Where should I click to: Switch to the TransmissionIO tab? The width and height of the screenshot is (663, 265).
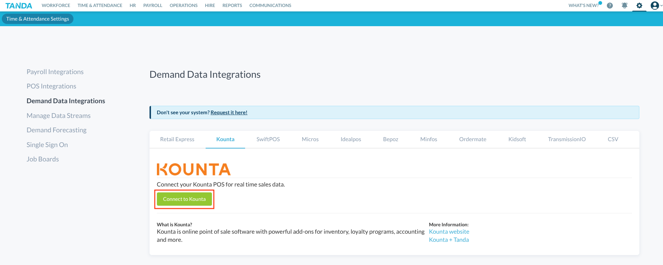pyautogui.click(x=567, y=139)
